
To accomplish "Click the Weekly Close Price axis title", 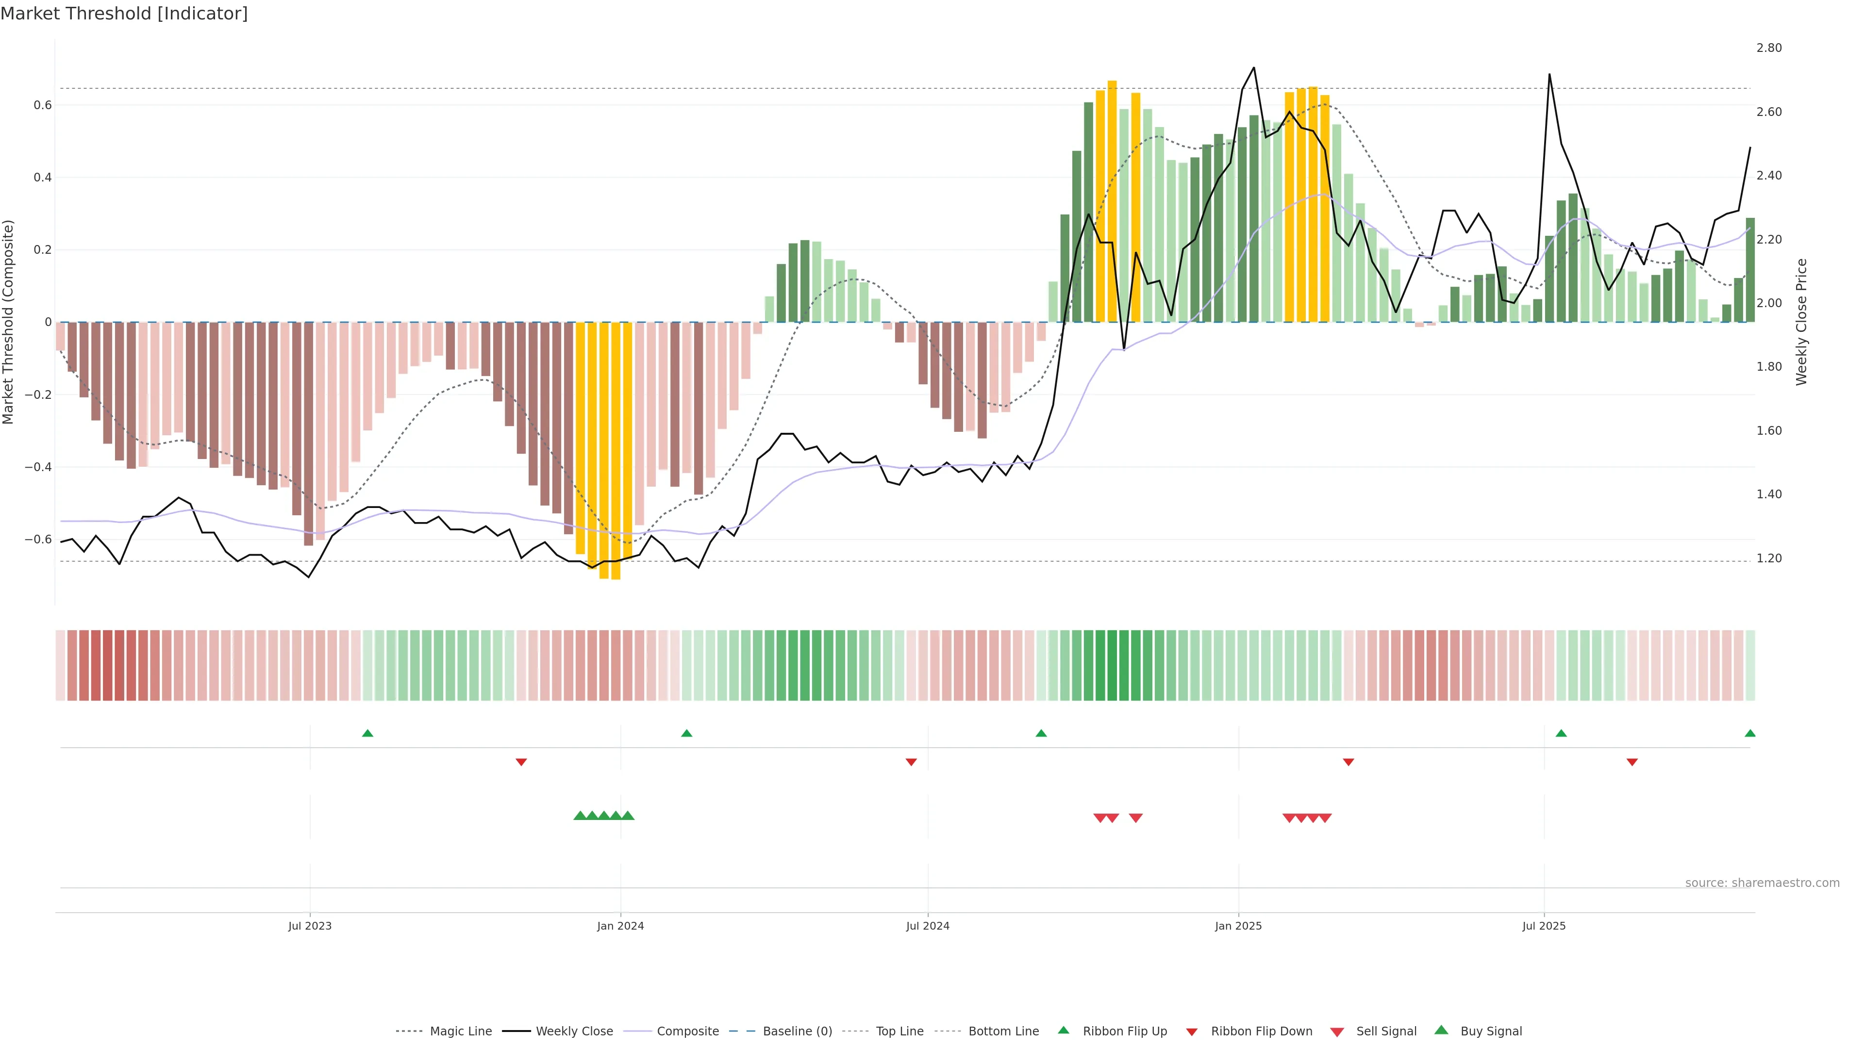I will coord(1801,322).
